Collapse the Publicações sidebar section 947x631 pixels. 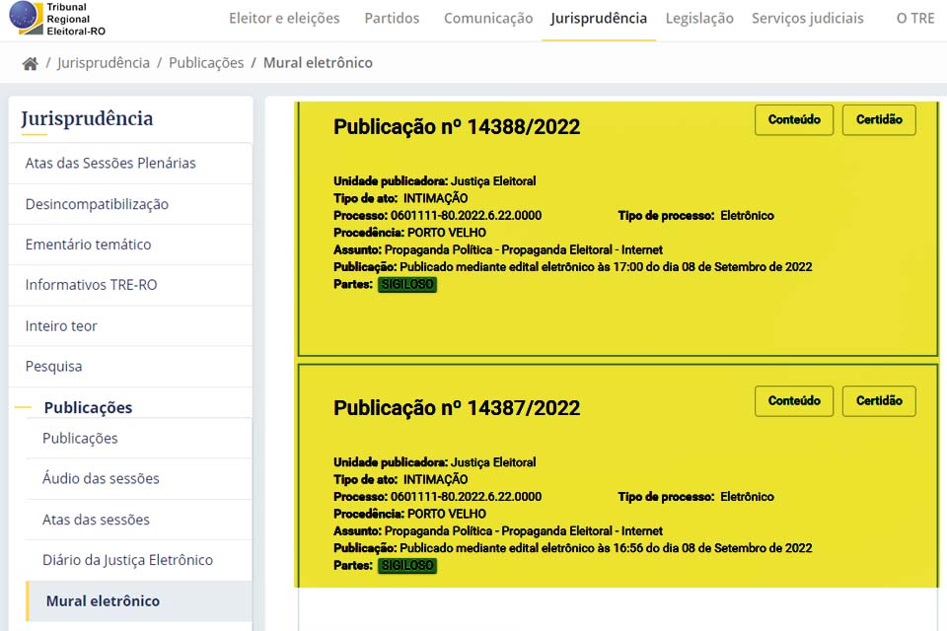(88, 407)
